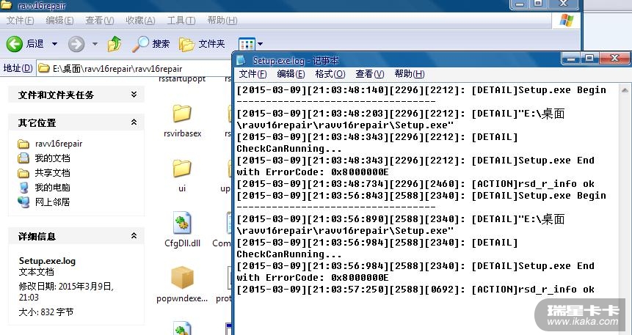Image resolution: width=632 pixels, height=335 pixels.
Task: Expand the 文件和文件夹任务 panel
Action: pyautogui.click(x=134, y=95)
